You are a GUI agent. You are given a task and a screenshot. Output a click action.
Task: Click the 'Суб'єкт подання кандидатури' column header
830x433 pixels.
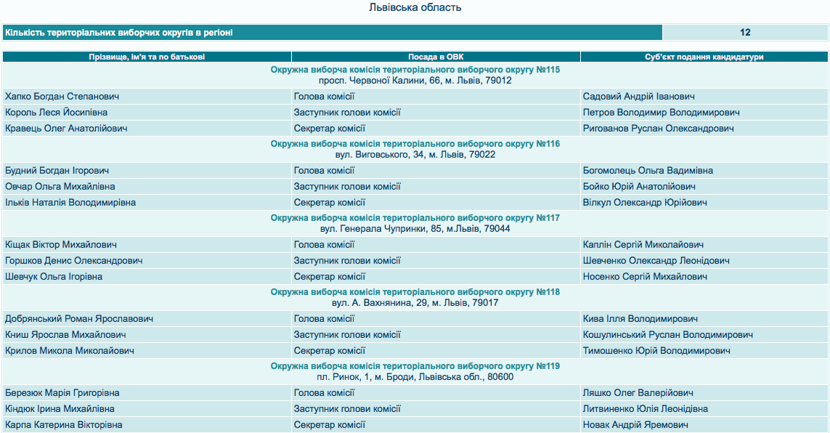[704, 57]
